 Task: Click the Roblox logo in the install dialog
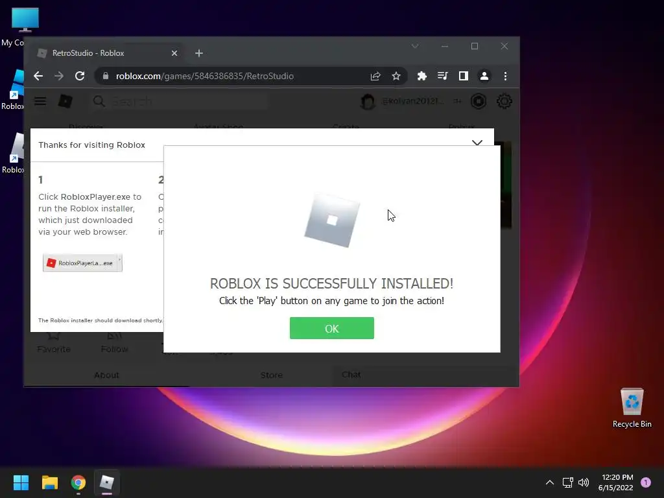click(x=332, y=220)
